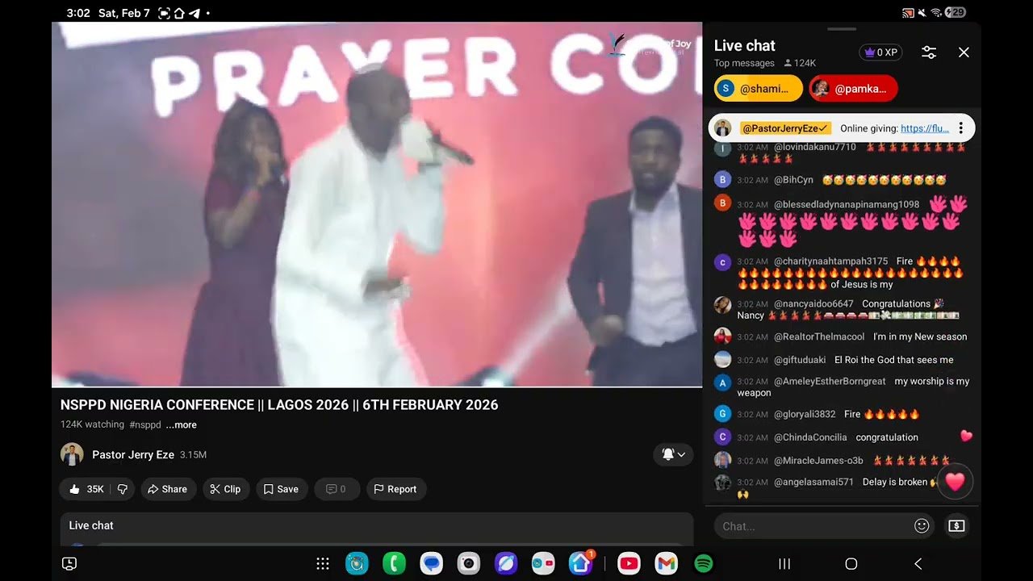Open avatar of @RealtorThelmacool in chat
The height and width of the screenshot is (581, 1033).
click(722, 336)
